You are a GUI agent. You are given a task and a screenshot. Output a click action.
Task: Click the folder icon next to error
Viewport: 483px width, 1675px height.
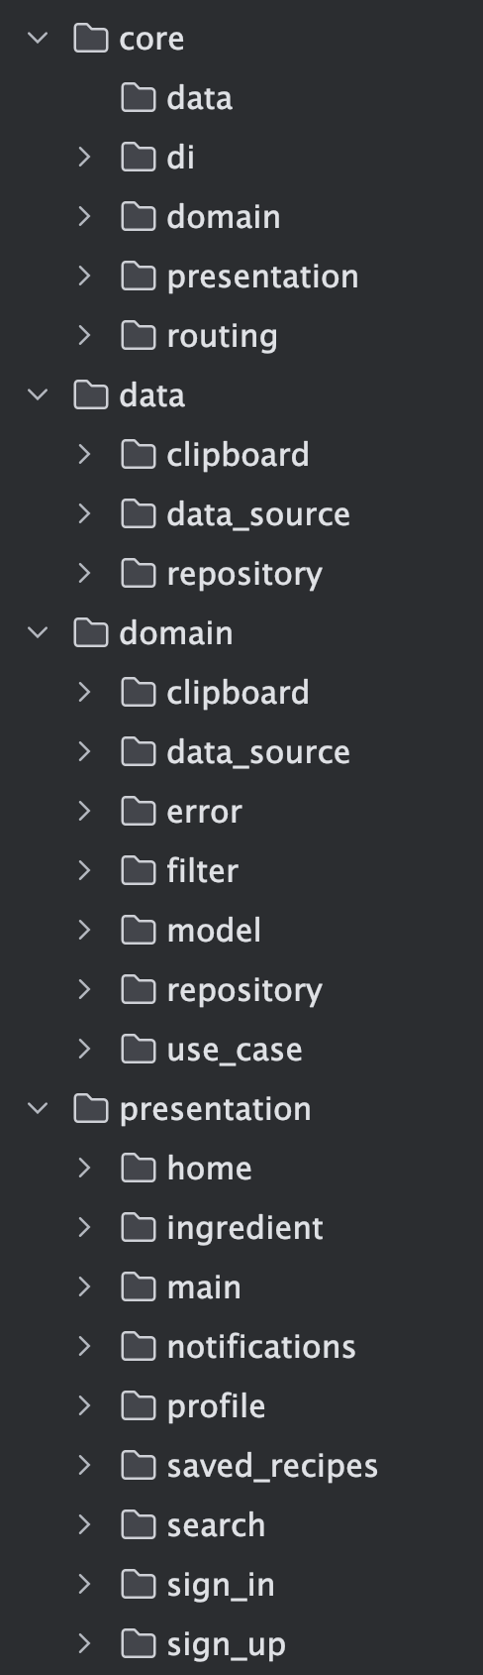click(x=139, y=811)
